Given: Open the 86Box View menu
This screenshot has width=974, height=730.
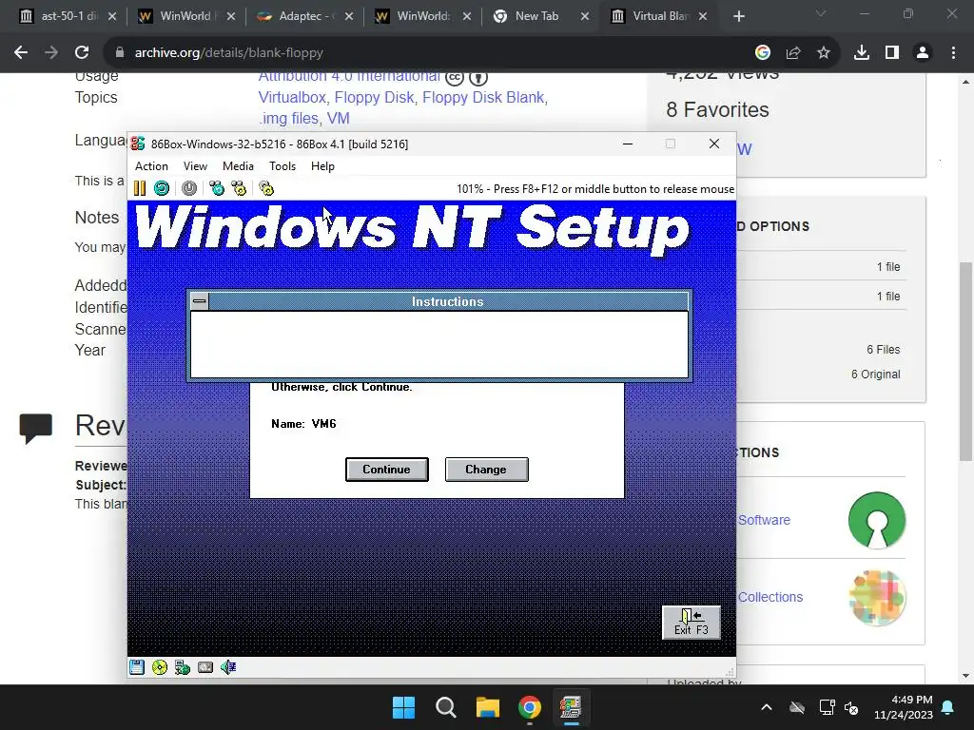Looking at the screenshot, I should 195,166.
